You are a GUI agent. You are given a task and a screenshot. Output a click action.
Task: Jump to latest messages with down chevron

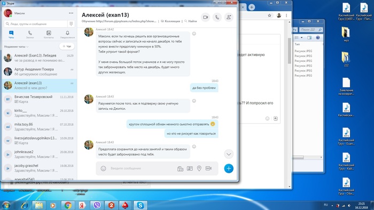click(229, 154)
